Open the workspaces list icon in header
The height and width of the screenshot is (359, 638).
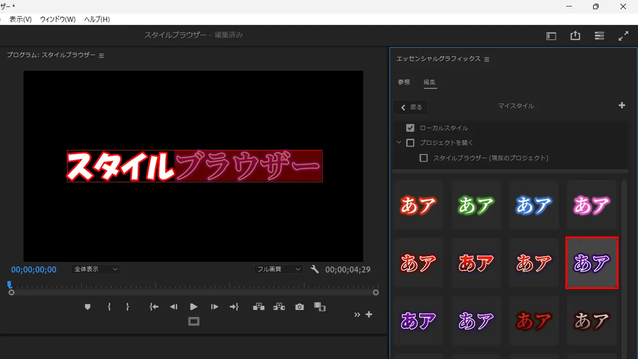click(x=599, y=36)
